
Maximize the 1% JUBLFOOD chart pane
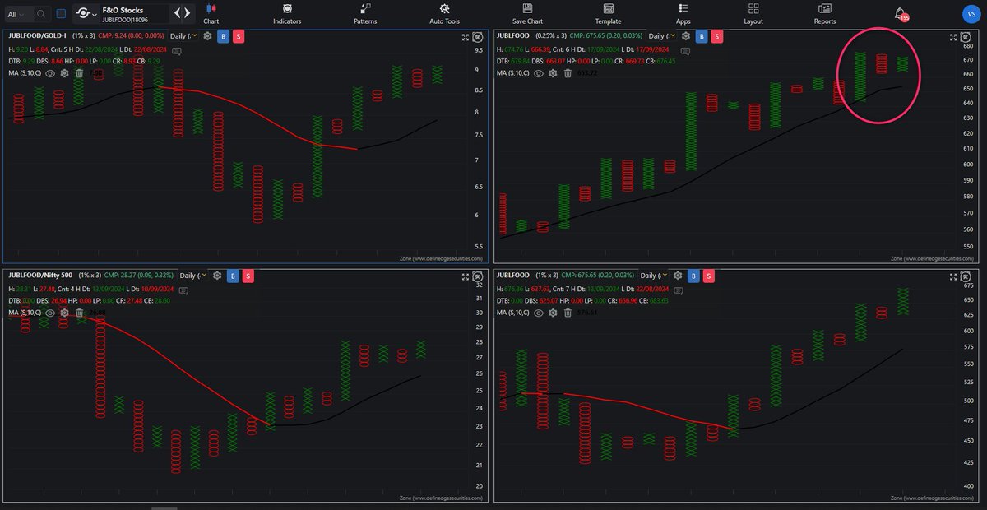point(953,277)
